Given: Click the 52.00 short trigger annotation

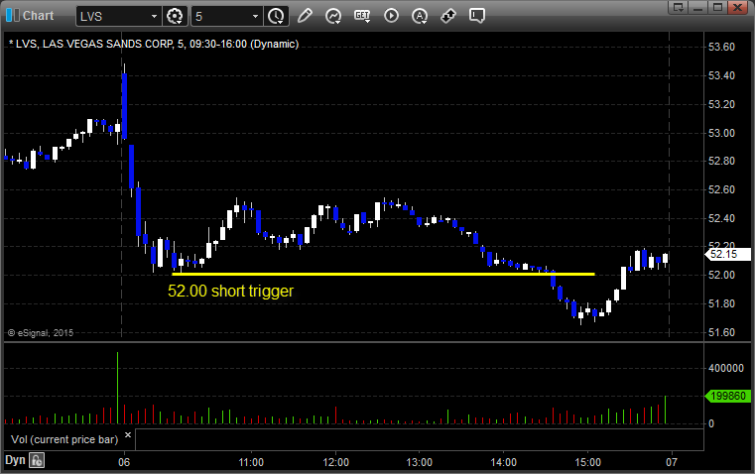Looking at the screenshot, I should point(230,291).
